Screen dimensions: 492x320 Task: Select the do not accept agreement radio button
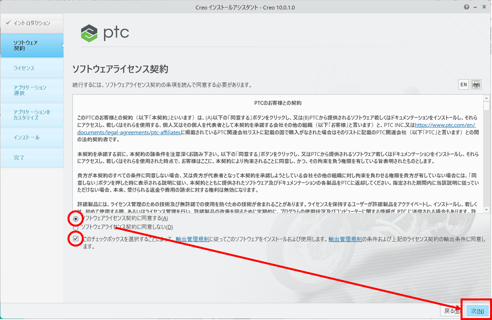point(76,228)
